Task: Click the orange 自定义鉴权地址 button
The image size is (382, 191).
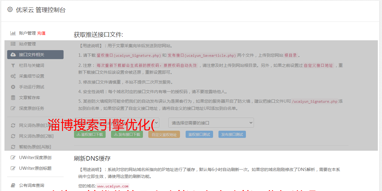Action: (x=164, y=134)
